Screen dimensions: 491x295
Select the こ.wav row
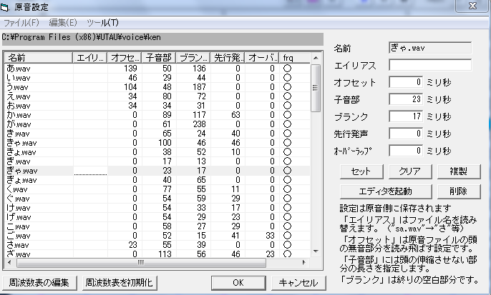point(157,226)
